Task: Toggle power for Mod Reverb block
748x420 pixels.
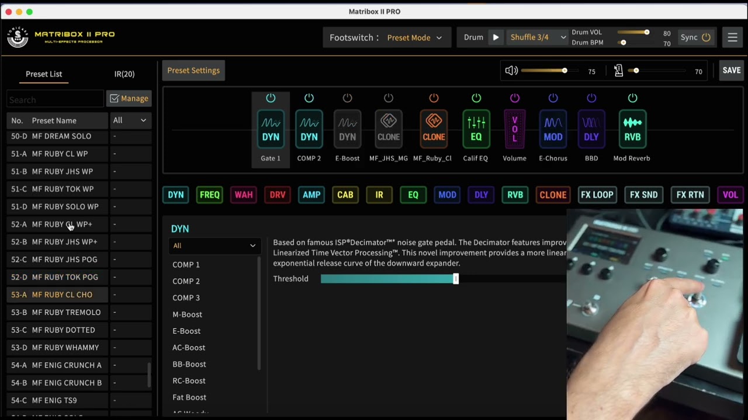Action: (x=632, y=98)
